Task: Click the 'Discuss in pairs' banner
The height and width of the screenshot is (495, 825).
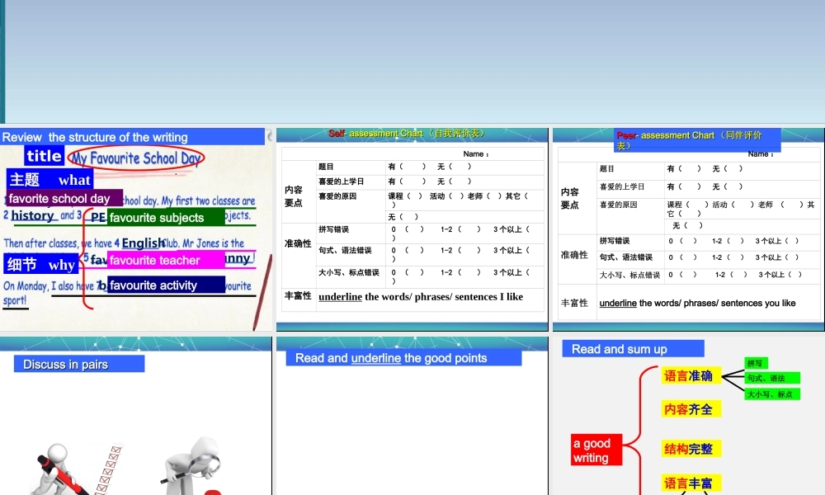Action: click(x=78, y=364)
